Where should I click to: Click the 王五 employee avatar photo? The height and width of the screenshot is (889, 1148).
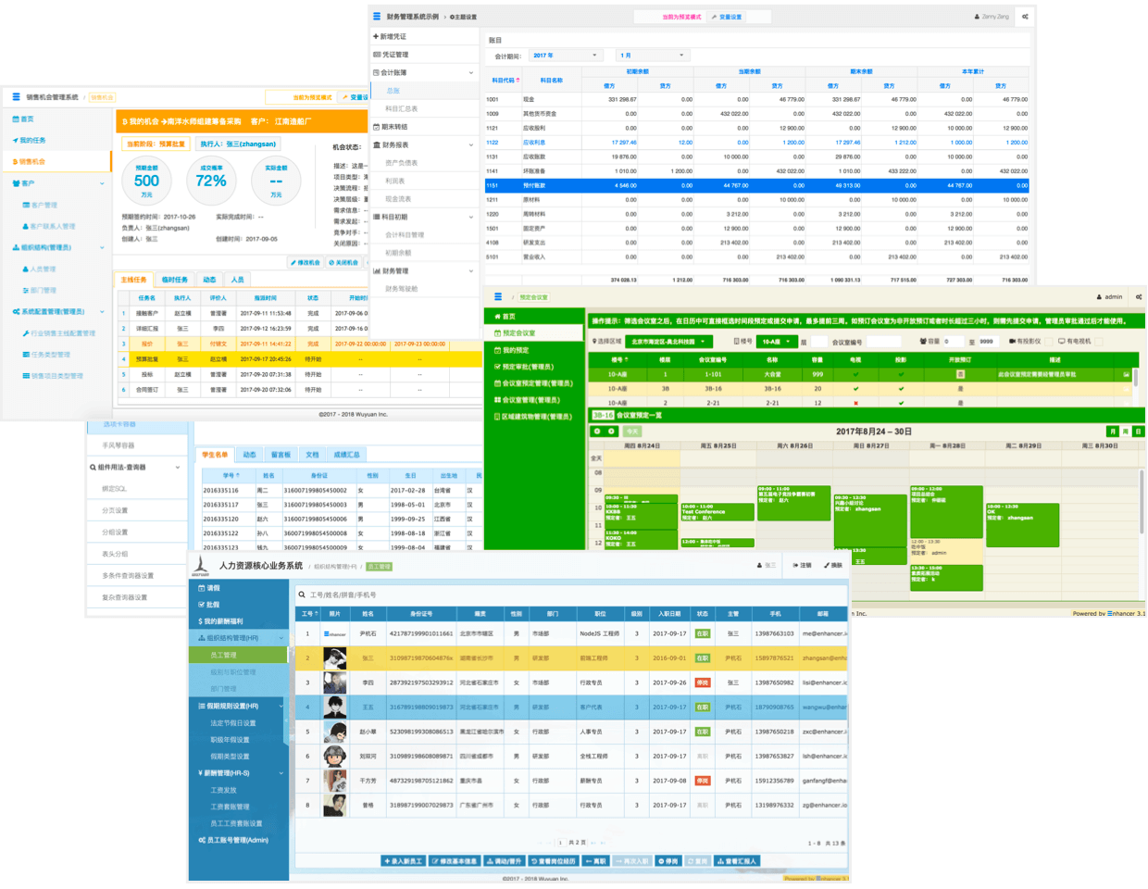tap(334, 707)
